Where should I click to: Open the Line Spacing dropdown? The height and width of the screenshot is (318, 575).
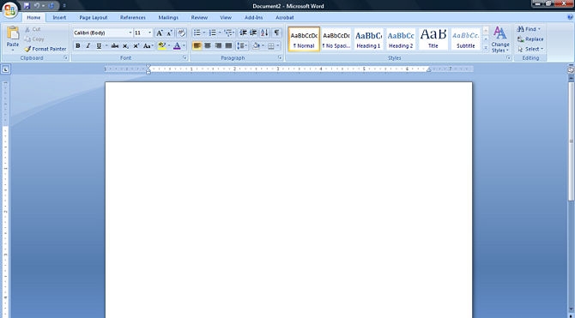242,45
